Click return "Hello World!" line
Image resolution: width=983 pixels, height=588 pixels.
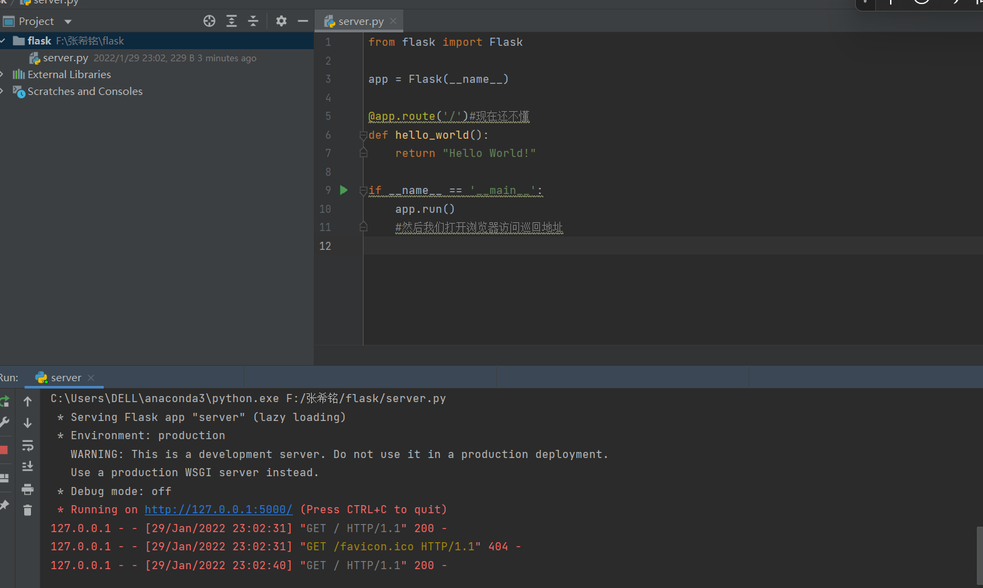coord(465,154)
